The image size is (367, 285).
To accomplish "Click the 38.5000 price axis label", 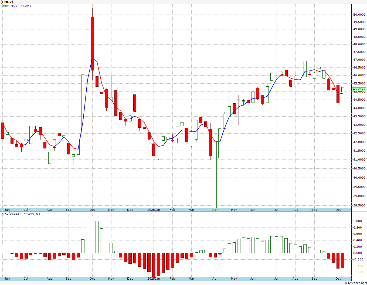I will click(x=359, y=205).
